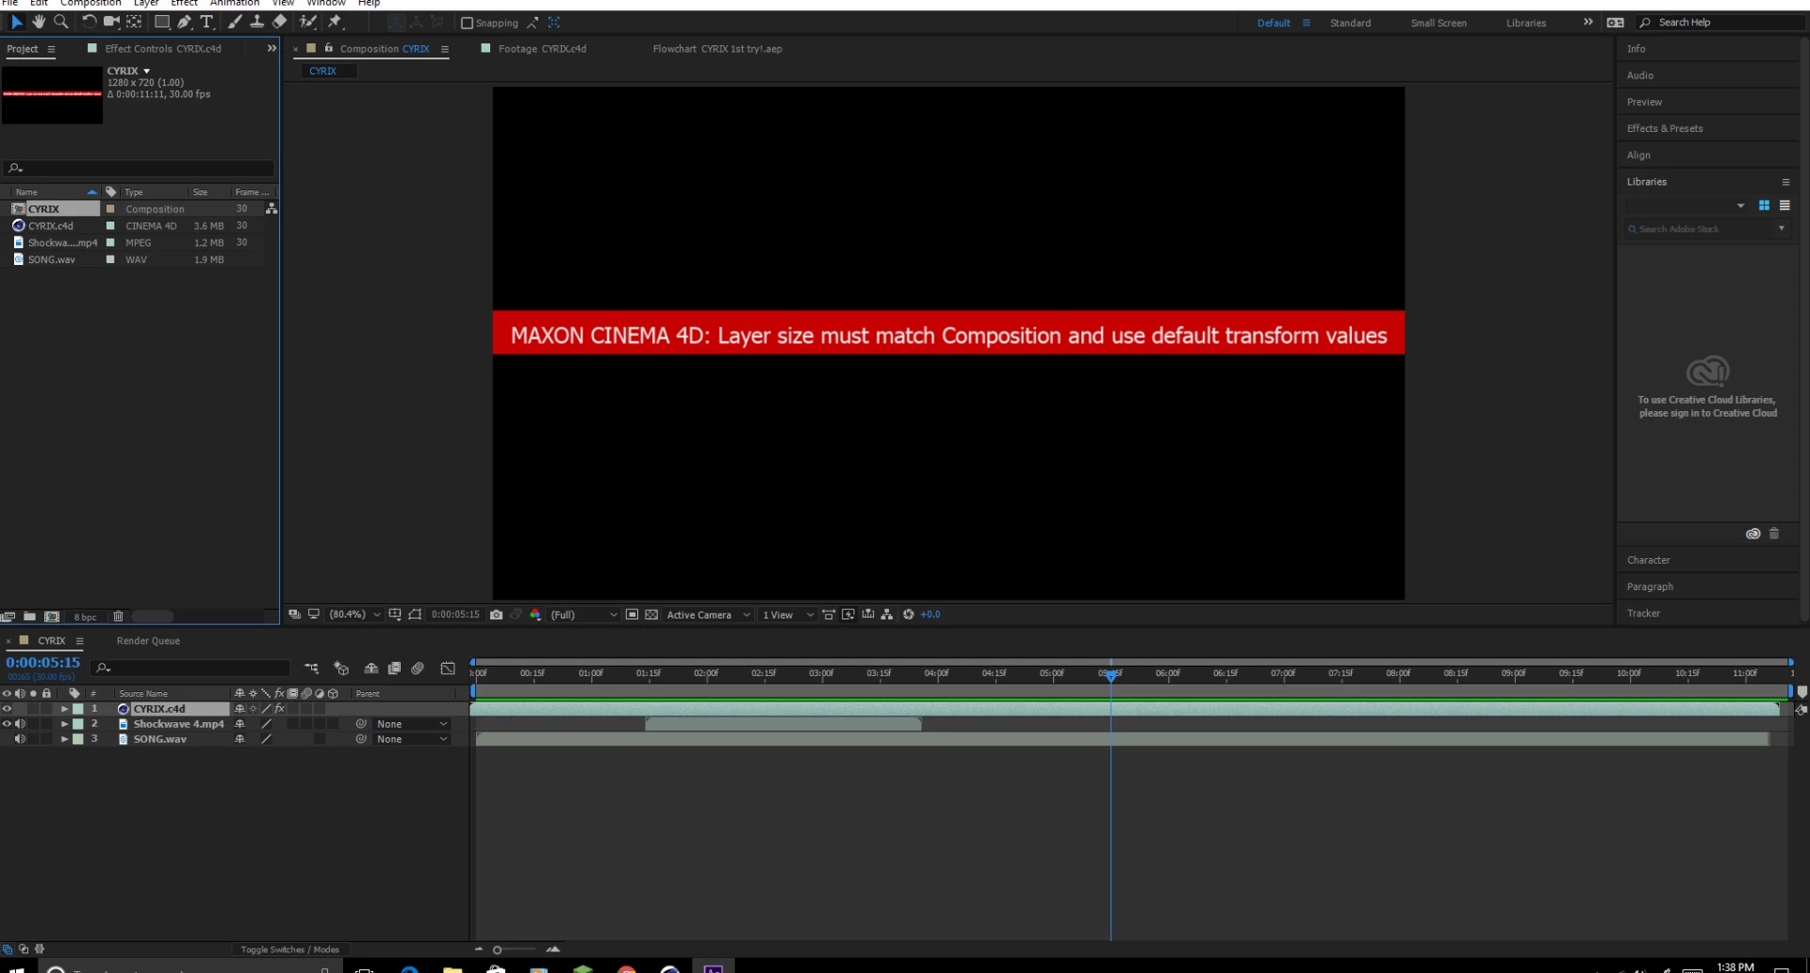Screen dimensions: 1810x973
Task: Toggle the composition viewer lock icon
Action: click(x=329, y=48)
